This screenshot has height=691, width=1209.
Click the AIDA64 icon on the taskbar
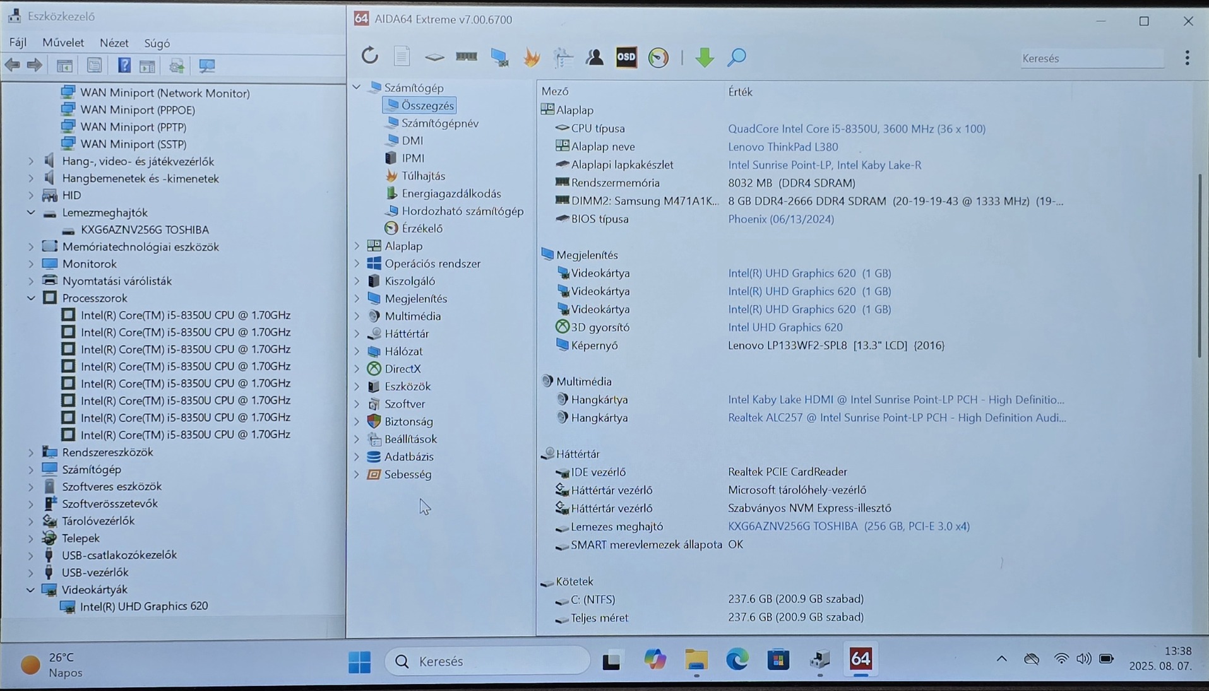(861, 659)
